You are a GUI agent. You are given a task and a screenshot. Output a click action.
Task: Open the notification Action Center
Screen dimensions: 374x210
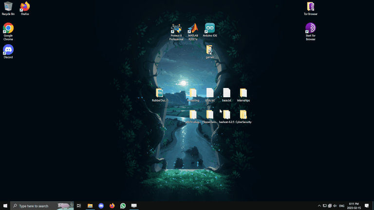(367, 206)
